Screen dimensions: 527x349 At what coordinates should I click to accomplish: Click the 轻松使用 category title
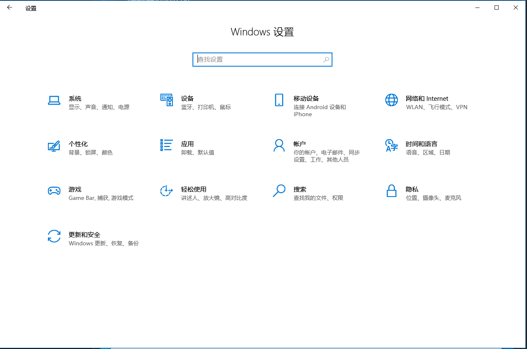194,189
